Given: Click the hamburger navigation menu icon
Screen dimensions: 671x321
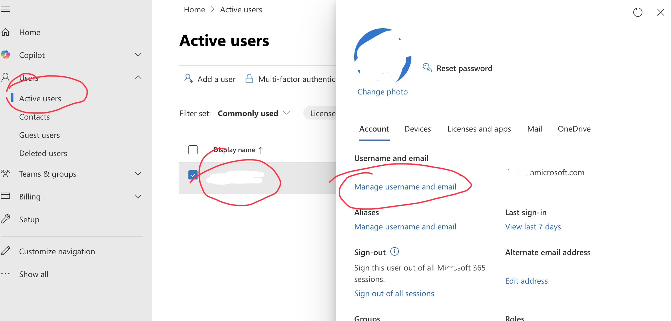Looking at the screenshot, I should click(5, 9).
